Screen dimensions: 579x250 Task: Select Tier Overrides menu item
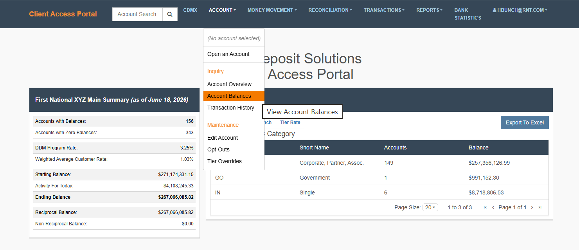pyautogui.click(x=234, y=161)
